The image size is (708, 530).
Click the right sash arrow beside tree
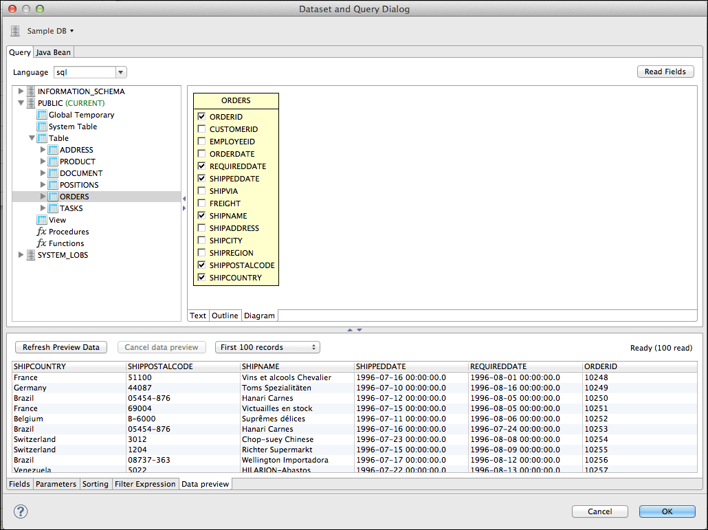click(x=184, y=208)
